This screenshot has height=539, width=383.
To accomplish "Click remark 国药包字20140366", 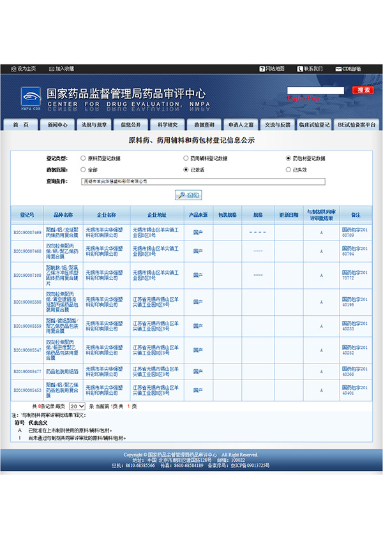I will tap(355, 372).
